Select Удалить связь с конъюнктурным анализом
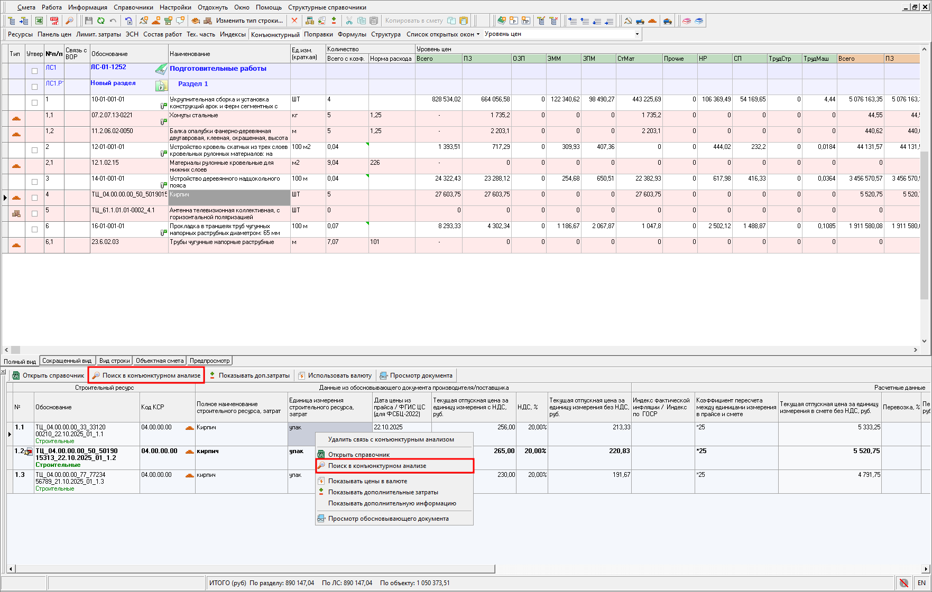This screenshot has width=932, height=592. (391, 439)
